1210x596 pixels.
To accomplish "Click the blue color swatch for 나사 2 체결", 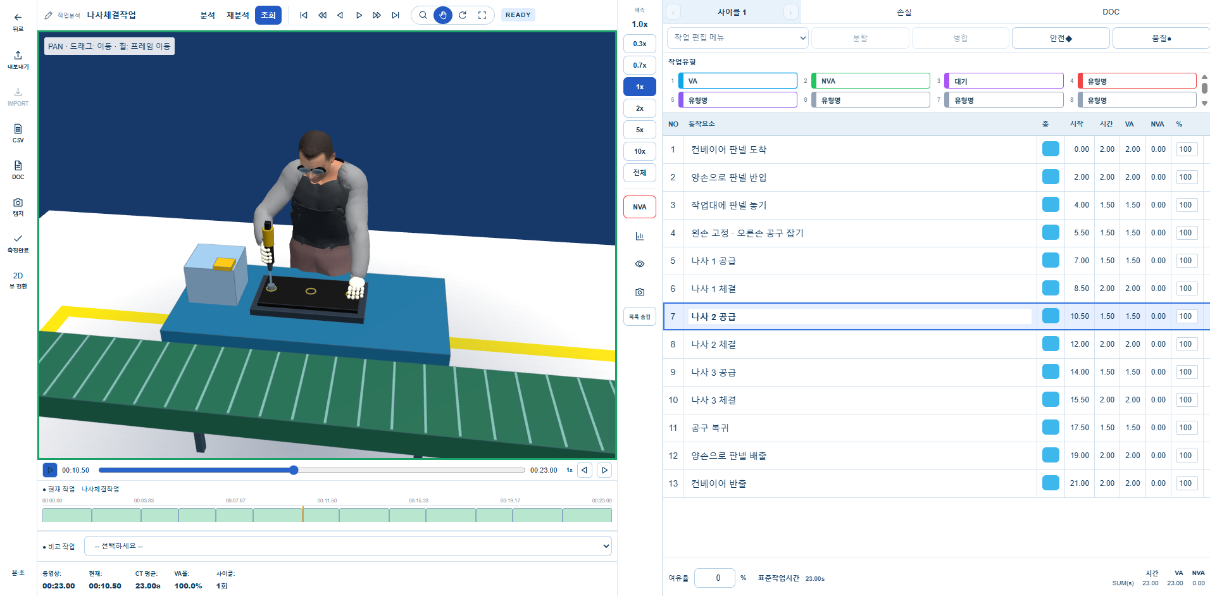I will click(1051, 344).
